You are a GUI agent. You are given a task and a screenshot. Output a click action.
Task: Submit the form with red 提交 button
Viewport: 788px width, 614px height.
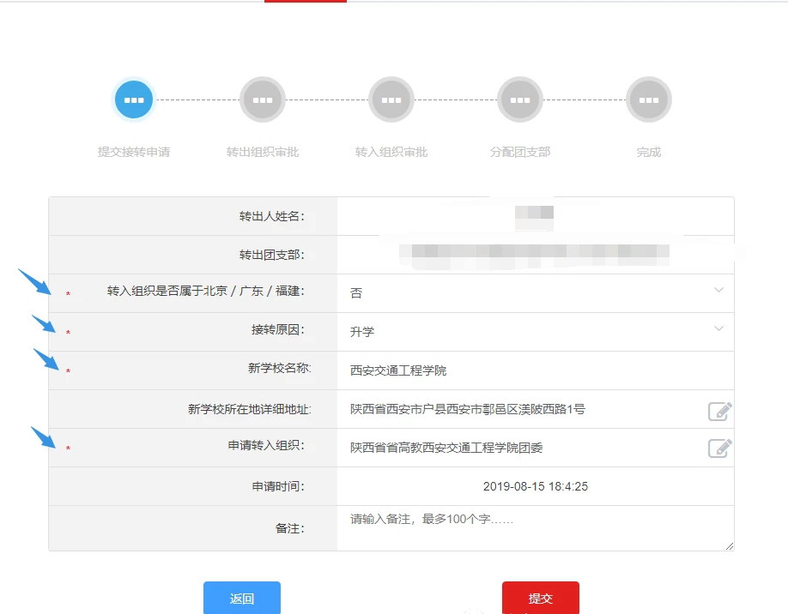540,598
